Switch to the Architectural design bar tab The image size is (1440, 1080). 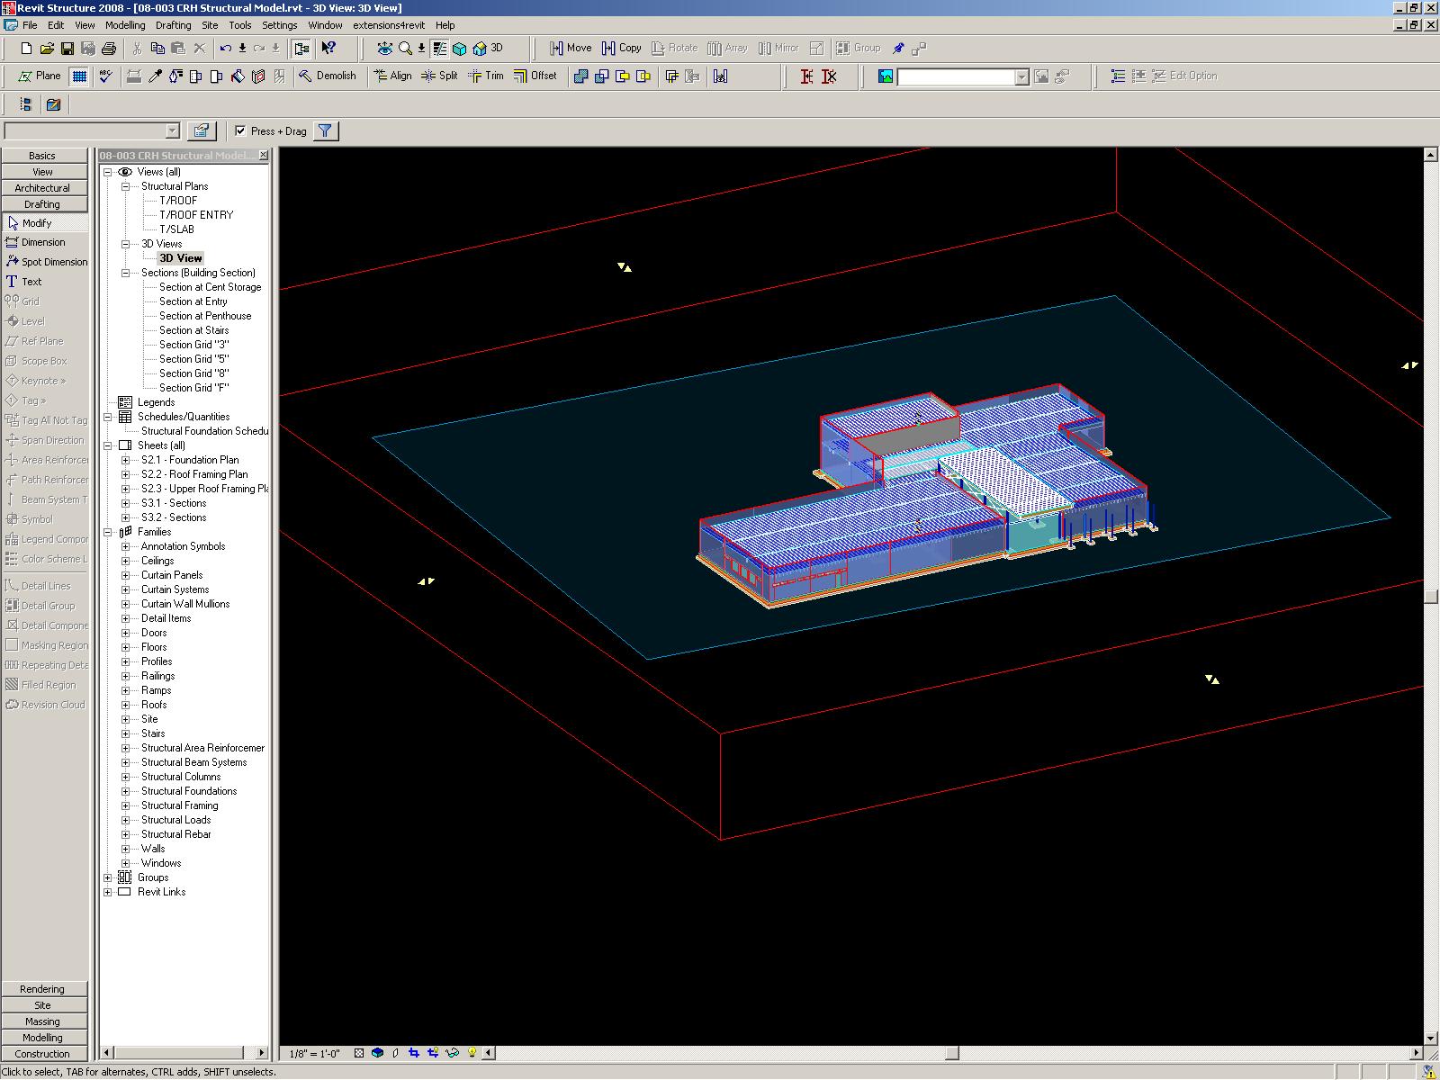coord(42,188)
